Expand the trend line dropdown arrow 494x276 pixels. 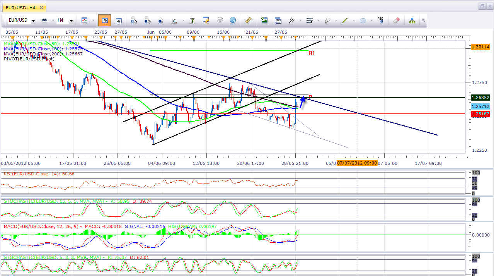(353, 21)
